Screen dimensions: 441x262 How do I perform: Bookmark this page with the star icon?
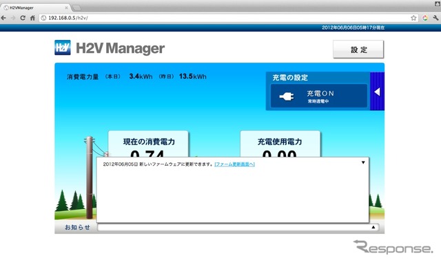point(413,18)
